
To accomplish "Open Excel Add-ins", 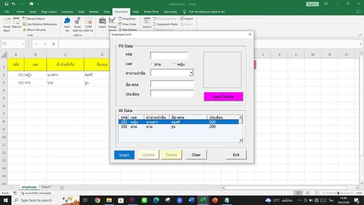I will 77,24.
